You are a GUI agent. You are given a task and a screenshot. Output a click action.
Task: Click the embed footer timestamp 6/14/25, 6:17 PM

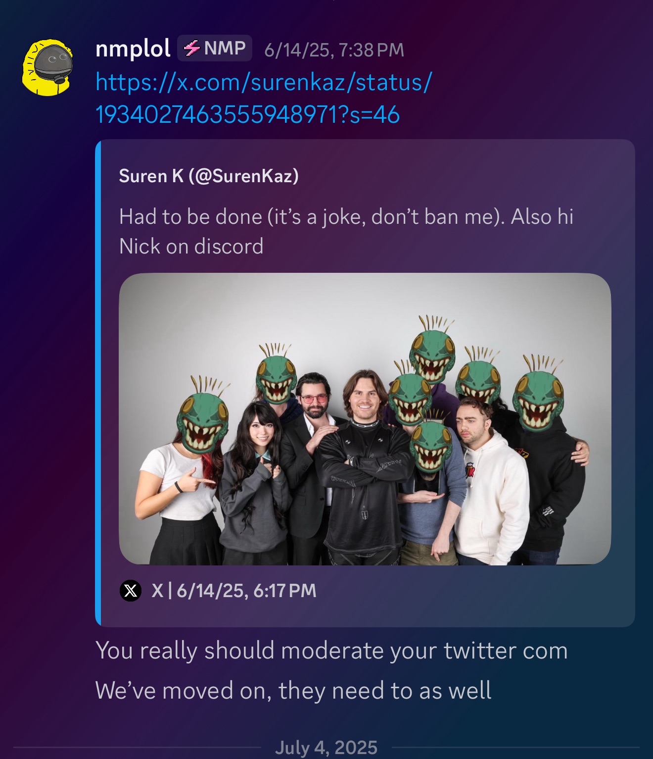246,590
